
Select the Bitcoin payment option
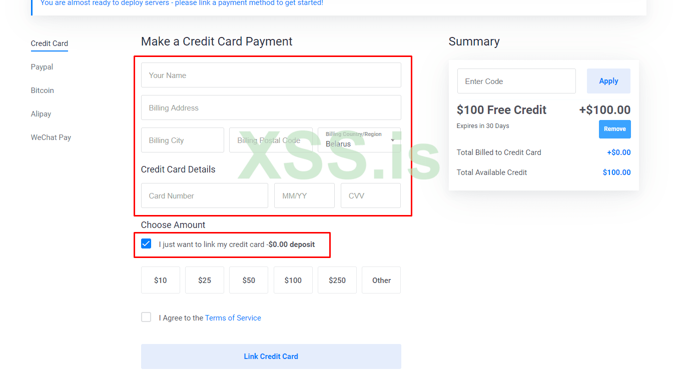pos(43,90)
